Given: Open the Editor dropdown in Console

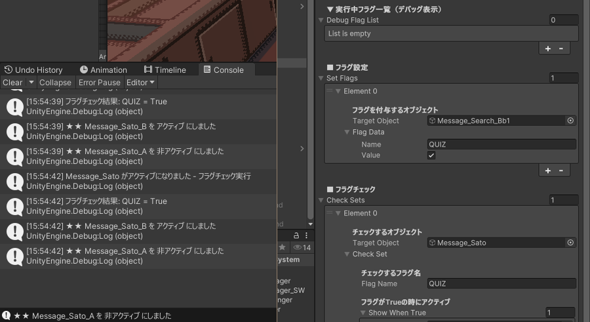Looking at the screenshot, I should [x=140, y=83].
